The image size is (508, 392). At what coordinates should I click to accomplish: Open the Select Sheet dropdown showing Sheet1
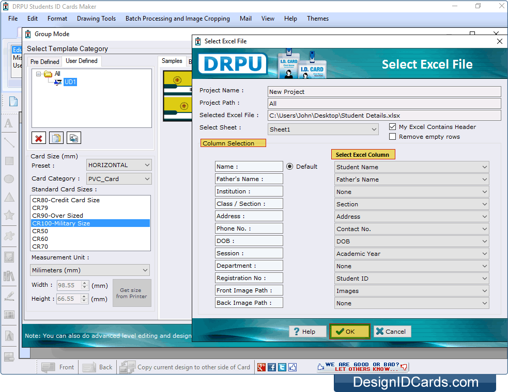pyautogui.click(x=323, y=129)
